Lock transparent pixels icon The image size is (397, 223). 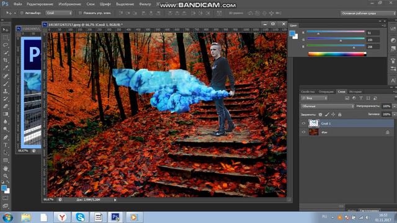tap(320, 115)
